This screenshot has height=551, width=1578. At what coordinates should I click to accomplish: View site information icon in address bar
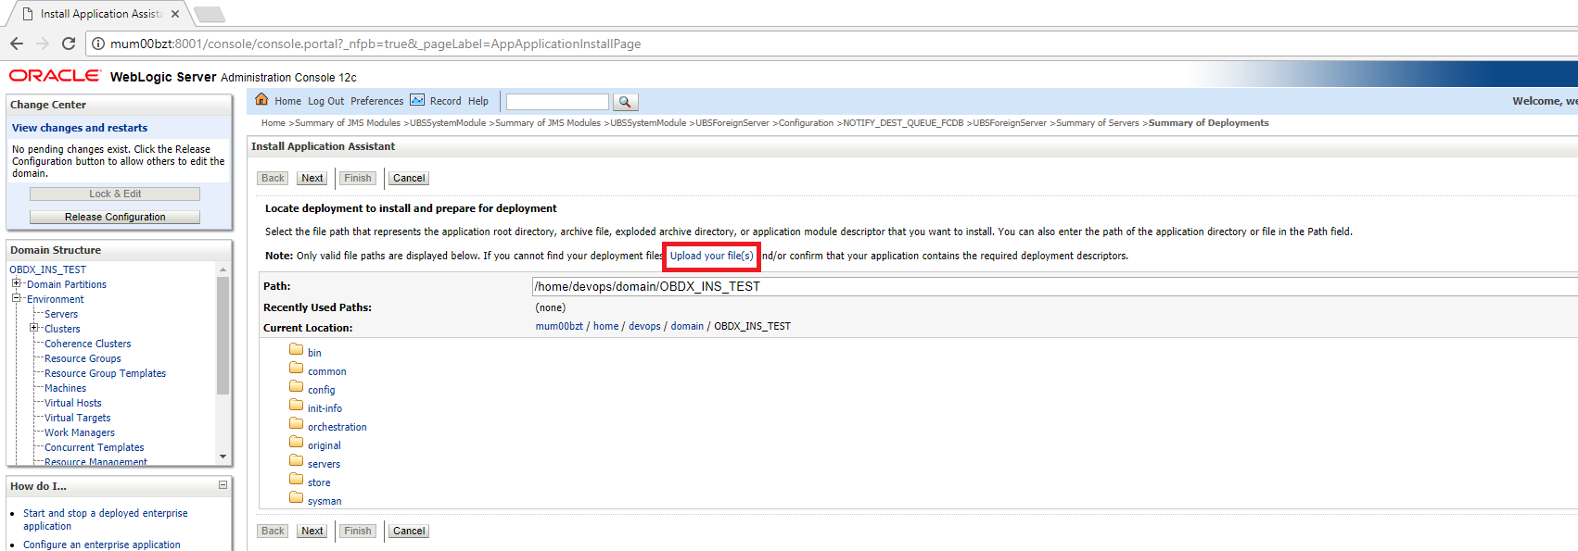(98, 44)
